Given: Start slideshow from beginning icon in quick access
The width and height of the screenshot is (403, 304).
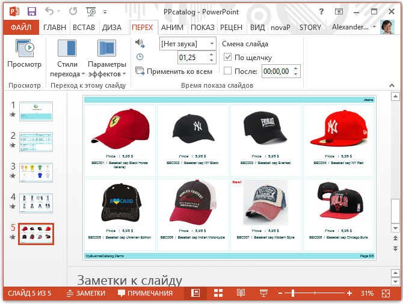Looking at the screenshot, I should coord(91,11).
